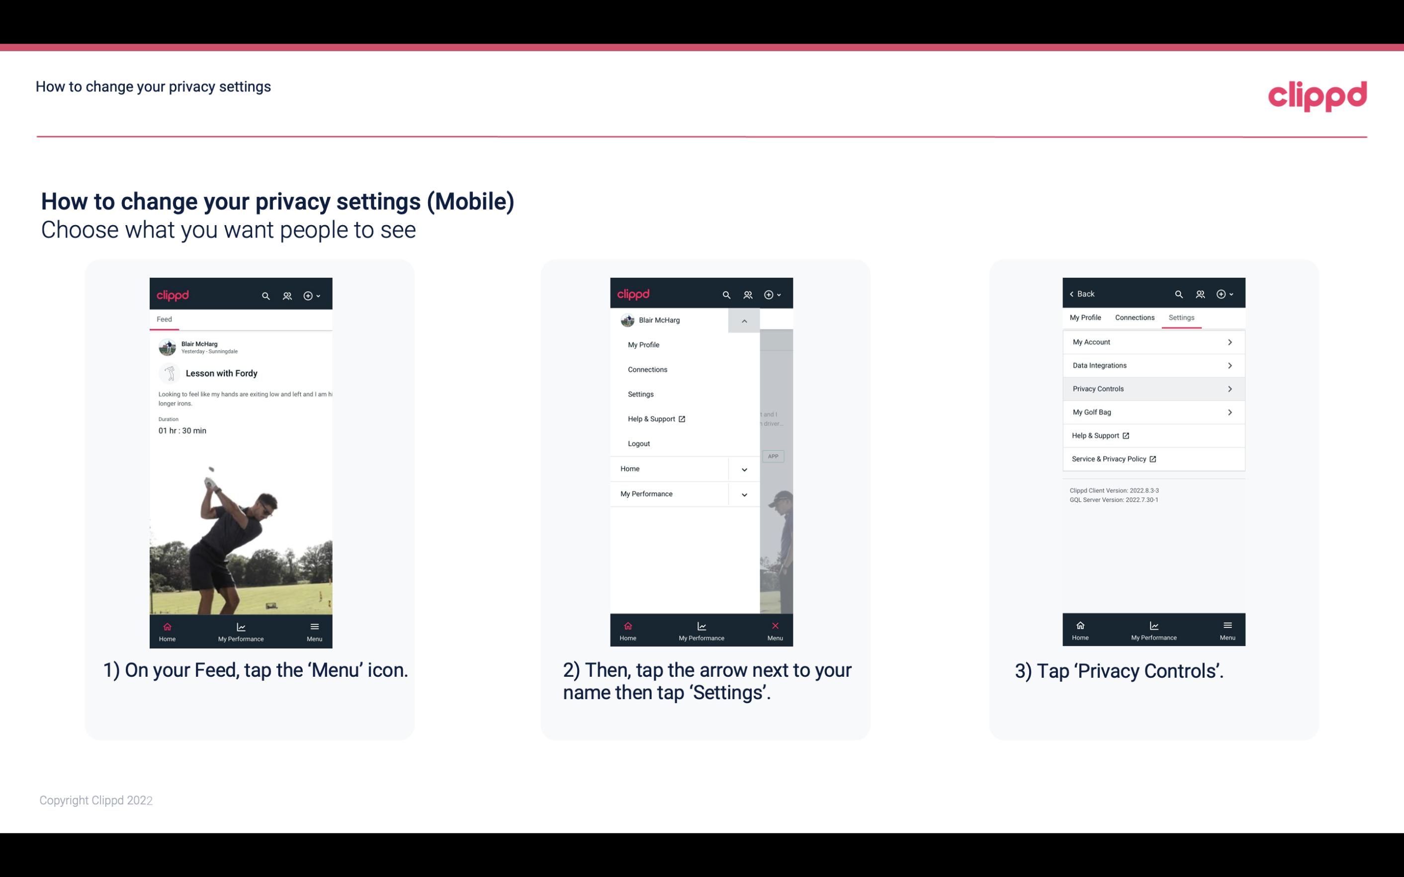Tap the Profile icon in navigation bar
Viewport: 1404px width, 877px height.
(288, 294)
